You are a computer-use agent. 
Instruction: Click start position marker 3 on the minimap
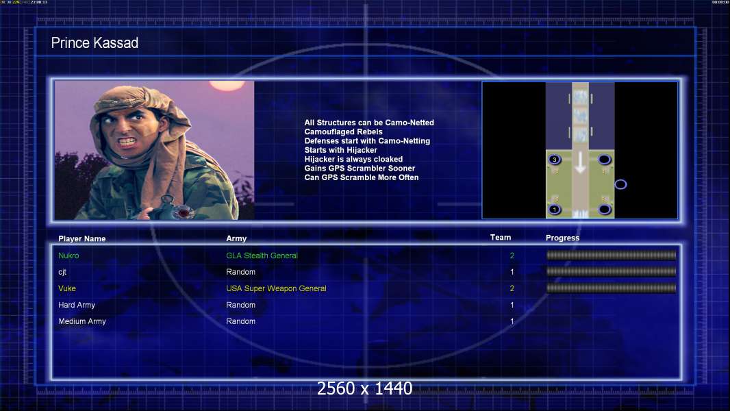[x=555, y=160]
